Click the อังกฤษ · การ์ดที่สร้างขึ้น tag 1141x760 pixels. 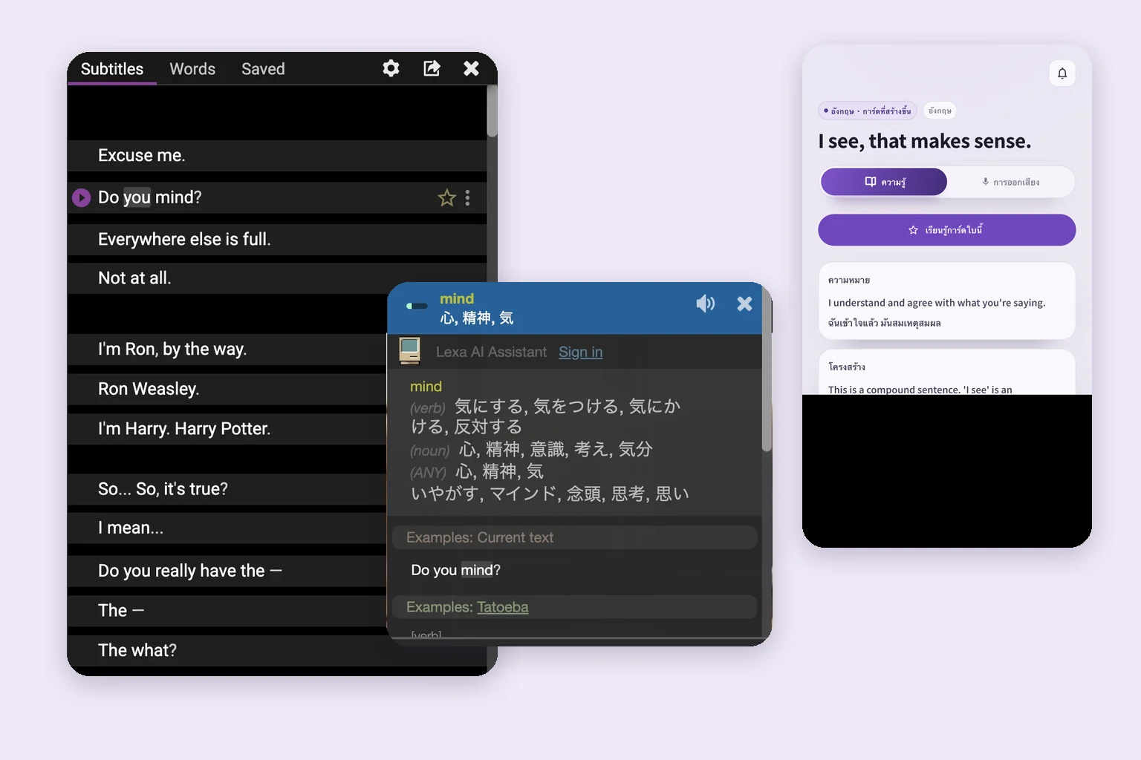[x=868, y=111]
